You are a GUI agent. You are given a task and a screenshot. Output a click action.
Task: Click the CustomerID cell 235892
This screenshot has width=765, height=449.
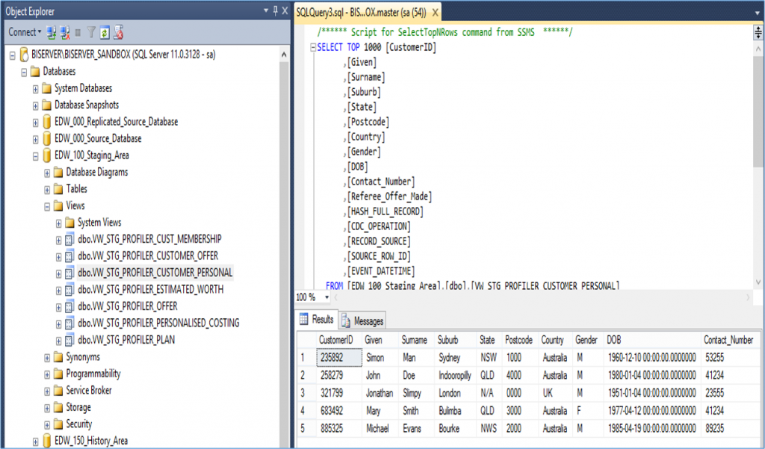[x=331, y=357]
